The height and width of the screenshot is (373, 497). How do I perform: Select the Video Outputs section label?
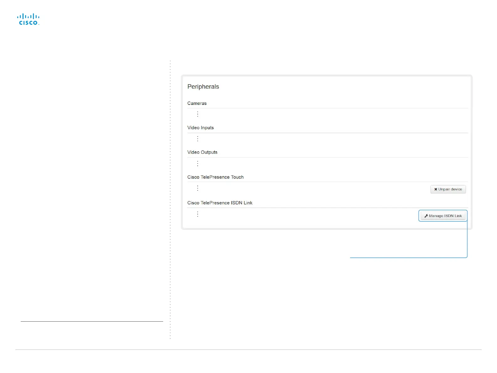click(202, 153)
